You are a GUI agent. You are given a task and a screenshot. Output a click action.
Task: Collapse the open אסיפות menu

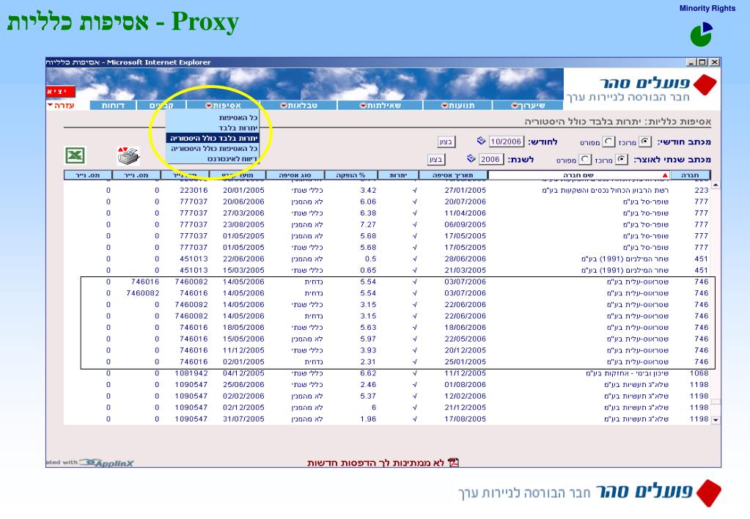pyautogui.click(x=223, y=106)
